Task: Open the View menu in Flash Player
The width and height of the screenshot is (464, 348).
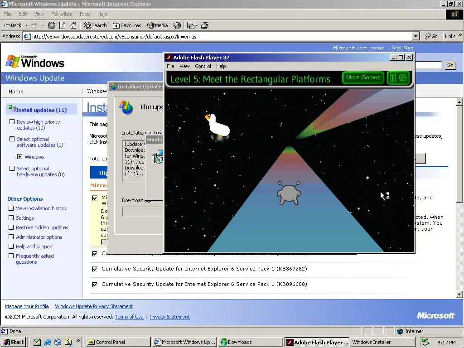Action: [x=184, y=66]
